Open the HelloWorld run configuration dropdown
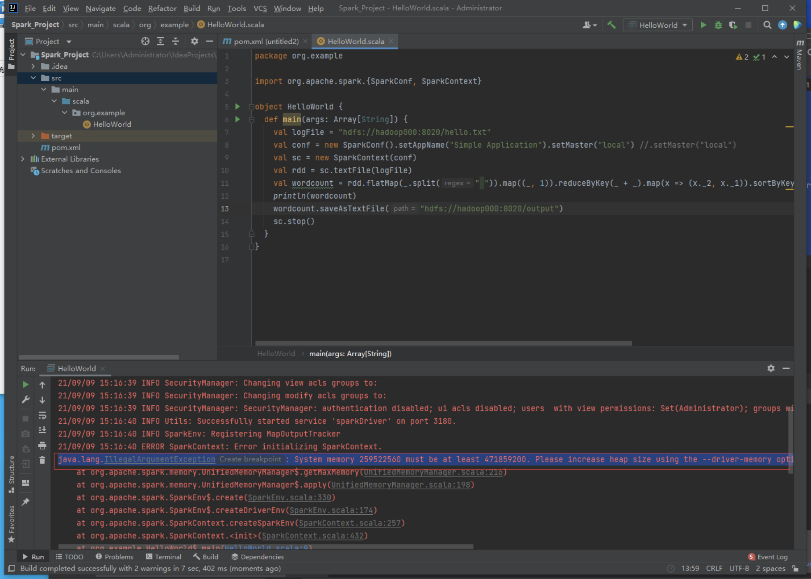The height and width of the screenshot is (579, 811). 658,25
